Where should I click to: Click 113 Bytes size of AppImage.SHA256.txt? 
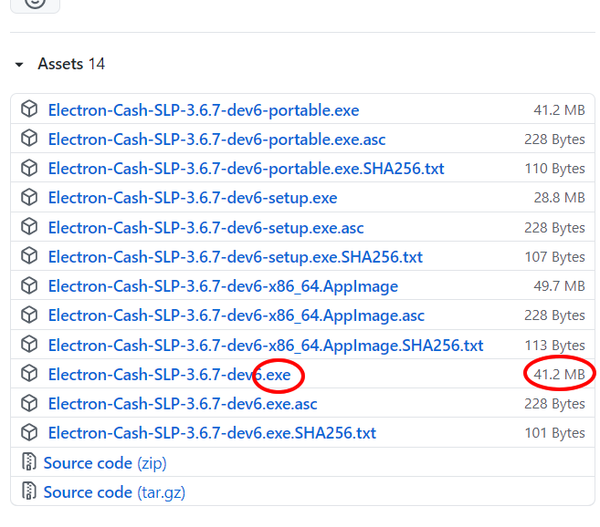click(555, 346)
